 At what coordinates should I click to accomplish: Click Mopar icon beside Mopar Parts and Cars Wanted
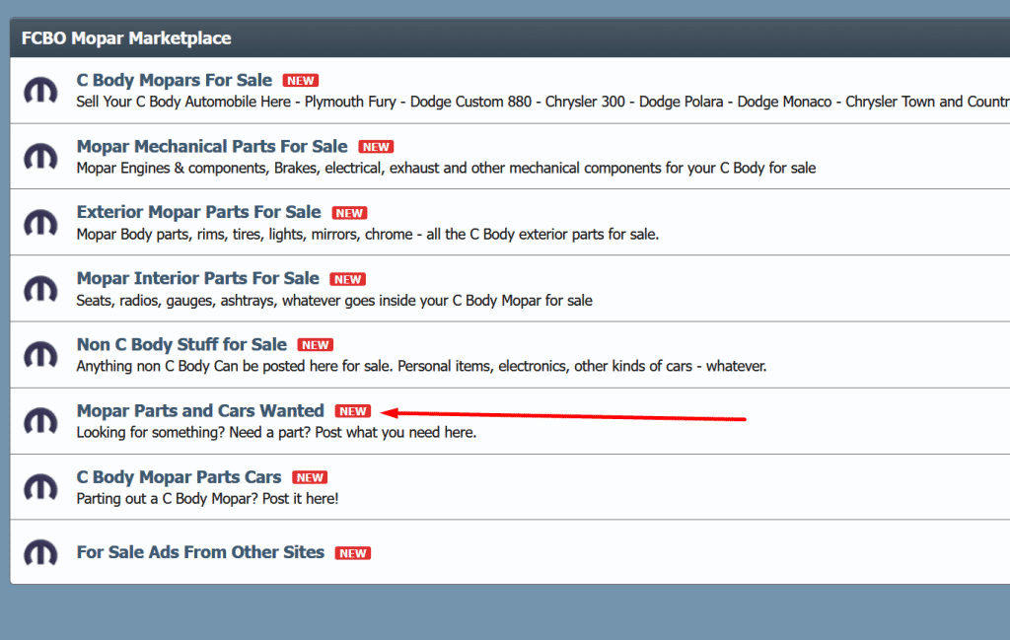40,421
